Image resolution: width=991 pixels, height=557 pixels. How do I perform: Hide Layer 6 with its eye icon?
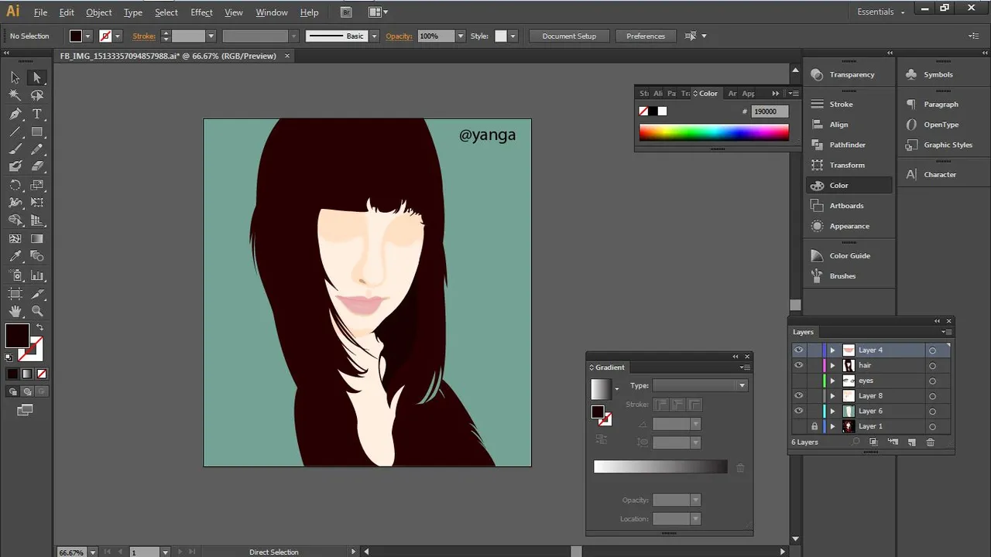799,411
